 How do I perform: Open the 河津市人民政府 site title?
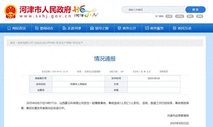(45, 10)
